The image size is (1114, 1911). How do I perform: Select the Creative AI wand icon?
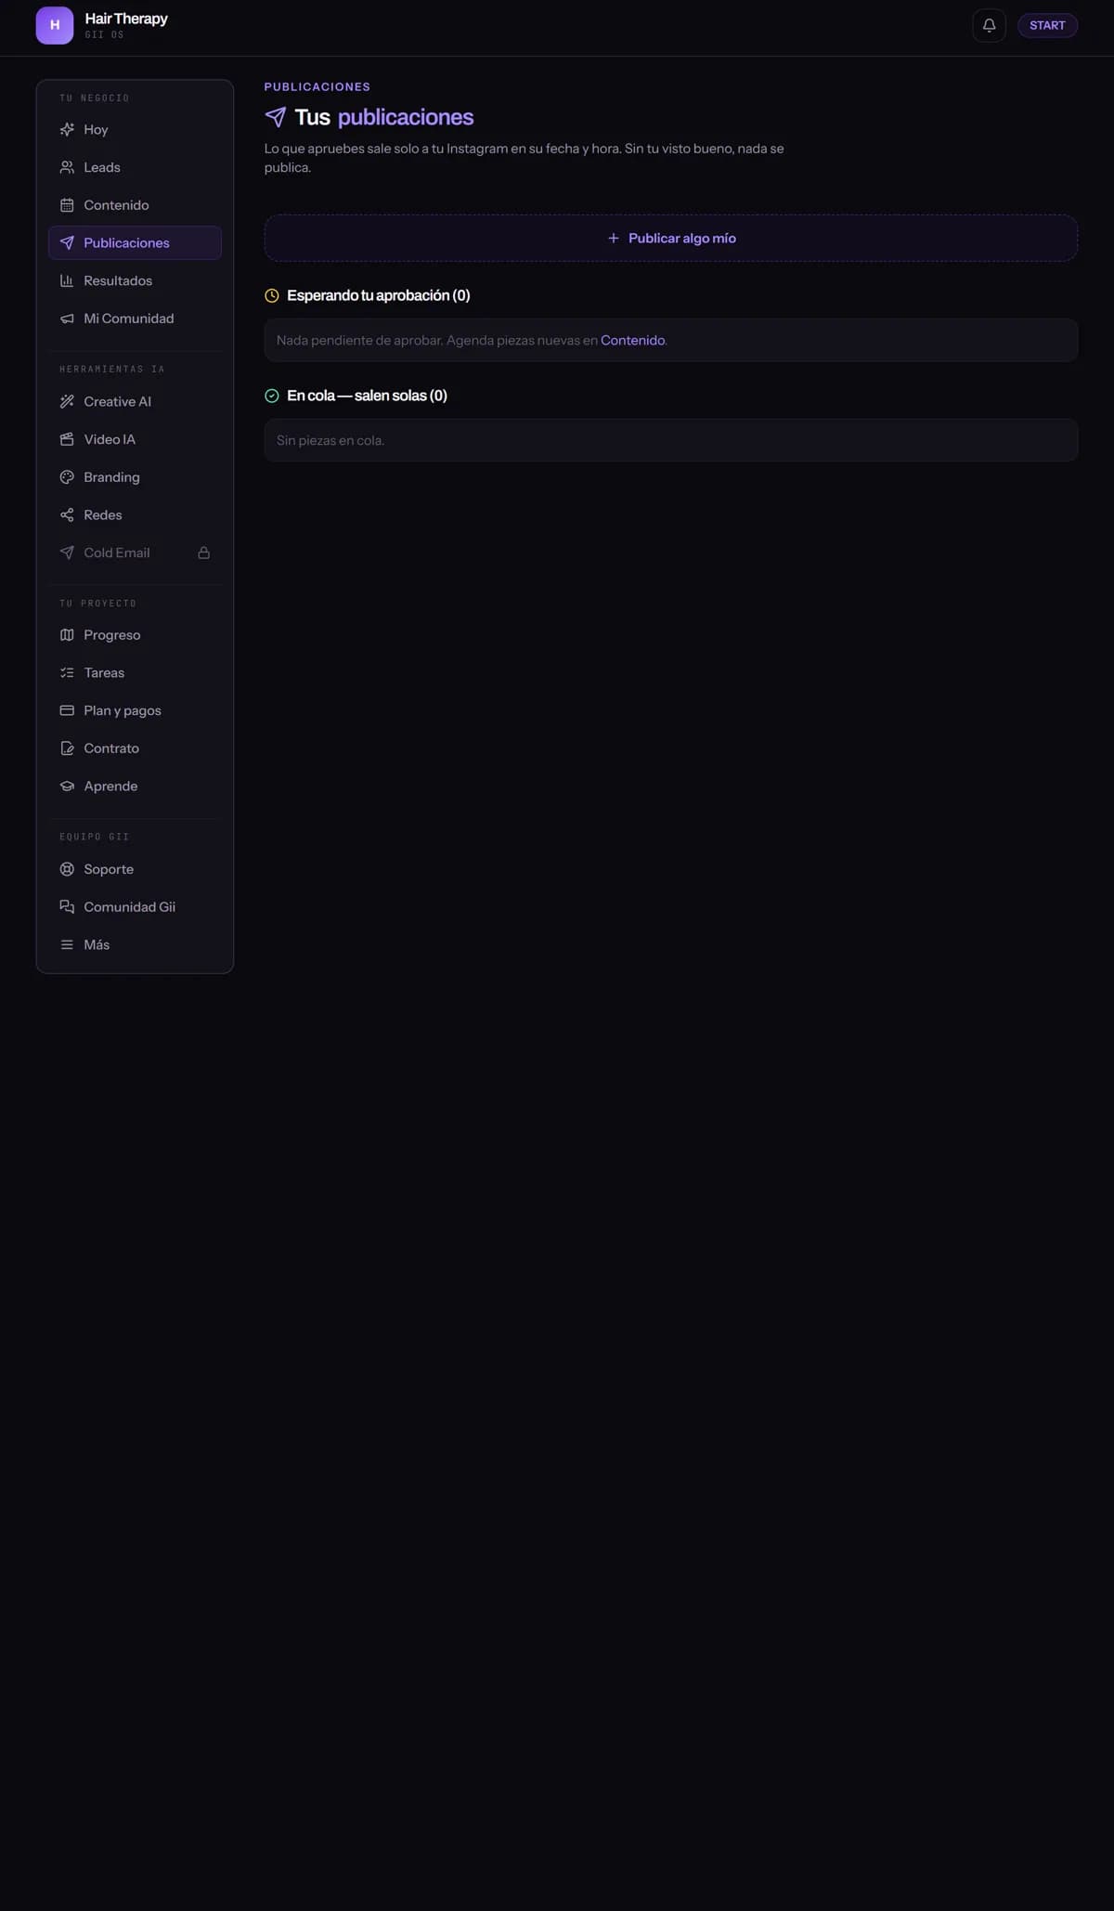[x=67, y=401]
